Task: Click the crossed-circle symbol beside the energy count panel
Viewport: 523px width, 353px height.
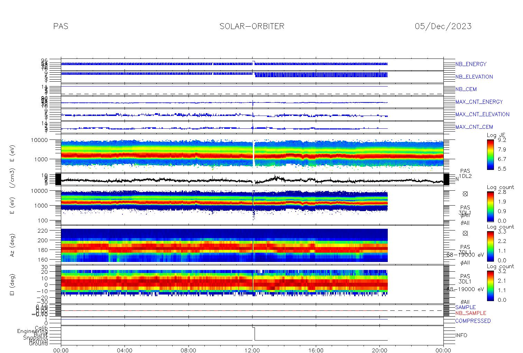Action: [x=465, y=194]
